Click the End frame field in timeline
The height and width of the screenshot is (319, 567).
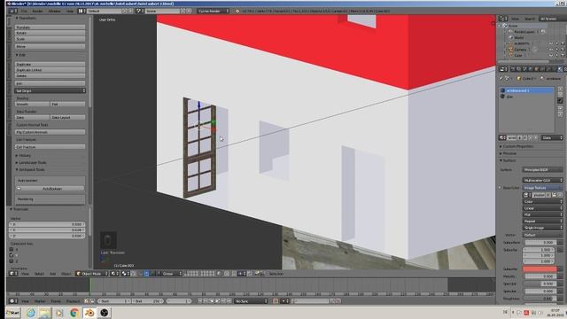[x=147, y=301]
